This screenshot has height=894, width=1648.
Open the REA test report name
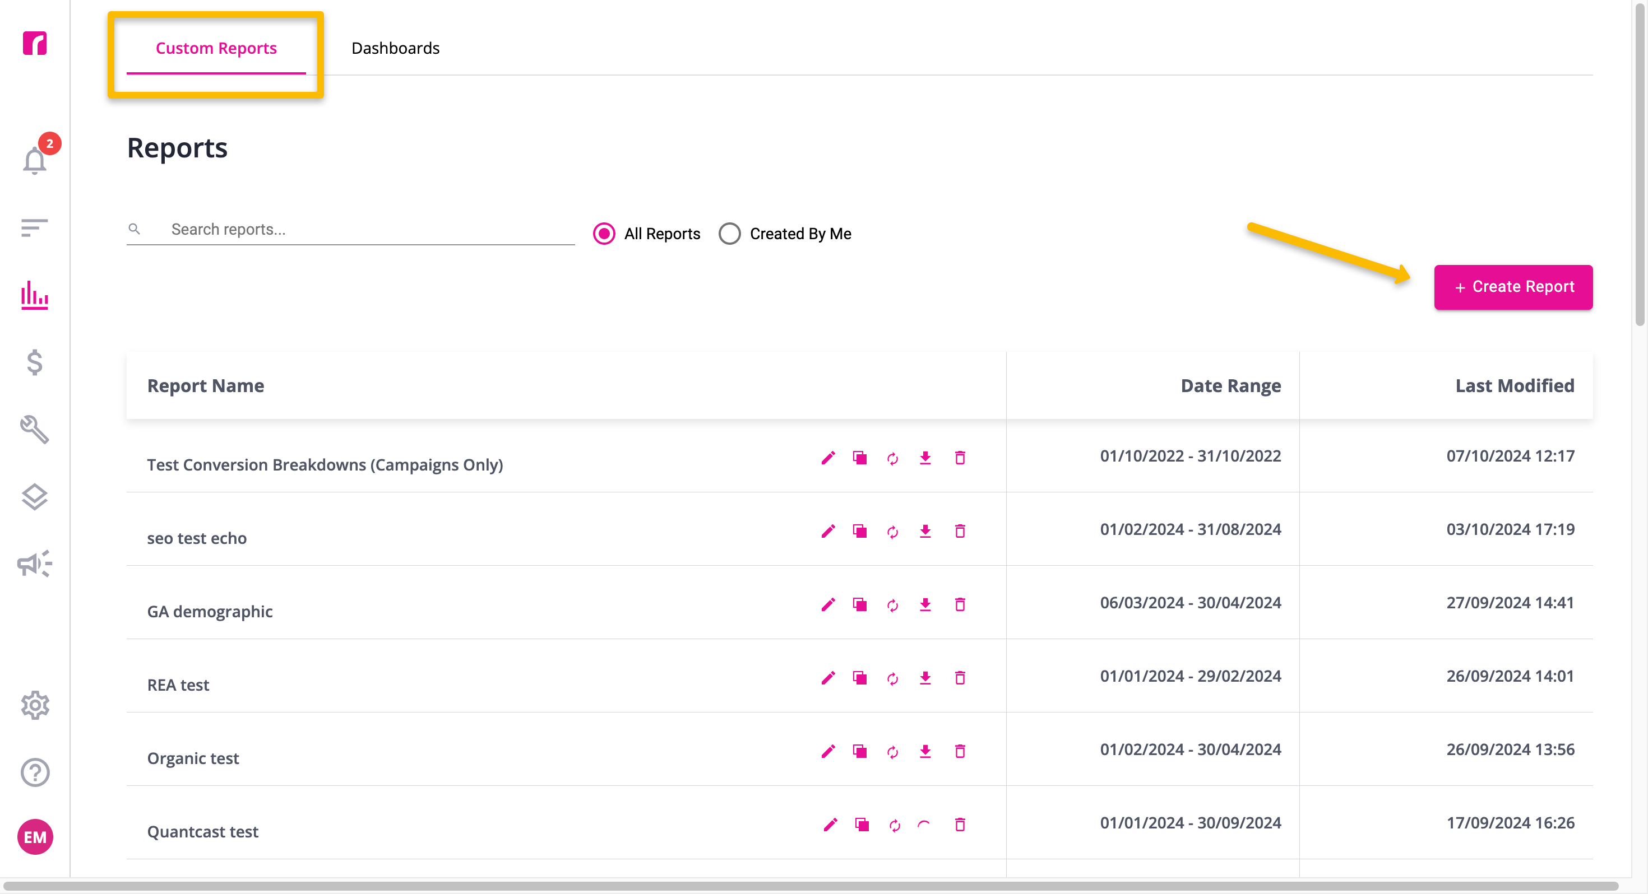[x=178, y=685]
